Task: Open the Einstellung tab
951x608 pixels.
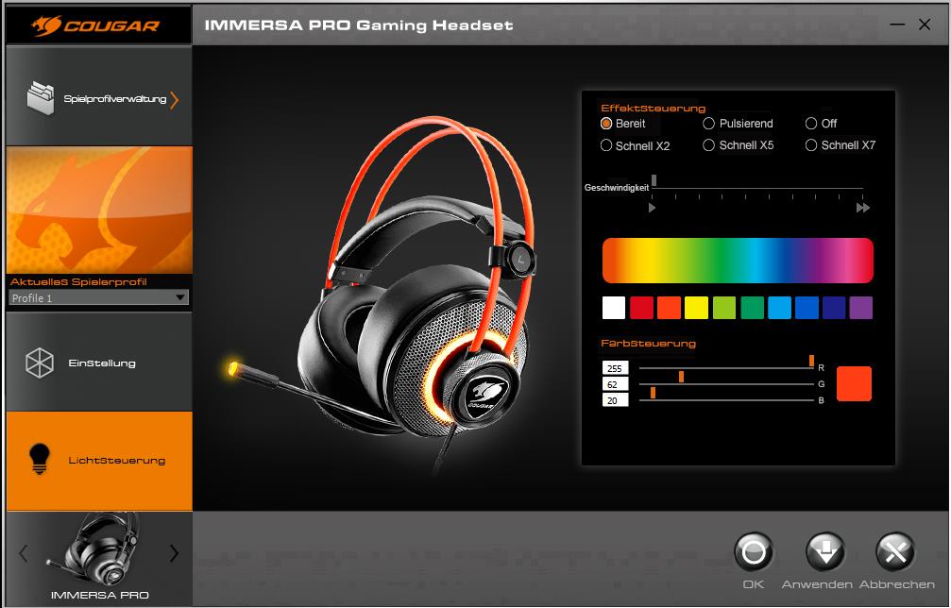Action: pos(98,363)
